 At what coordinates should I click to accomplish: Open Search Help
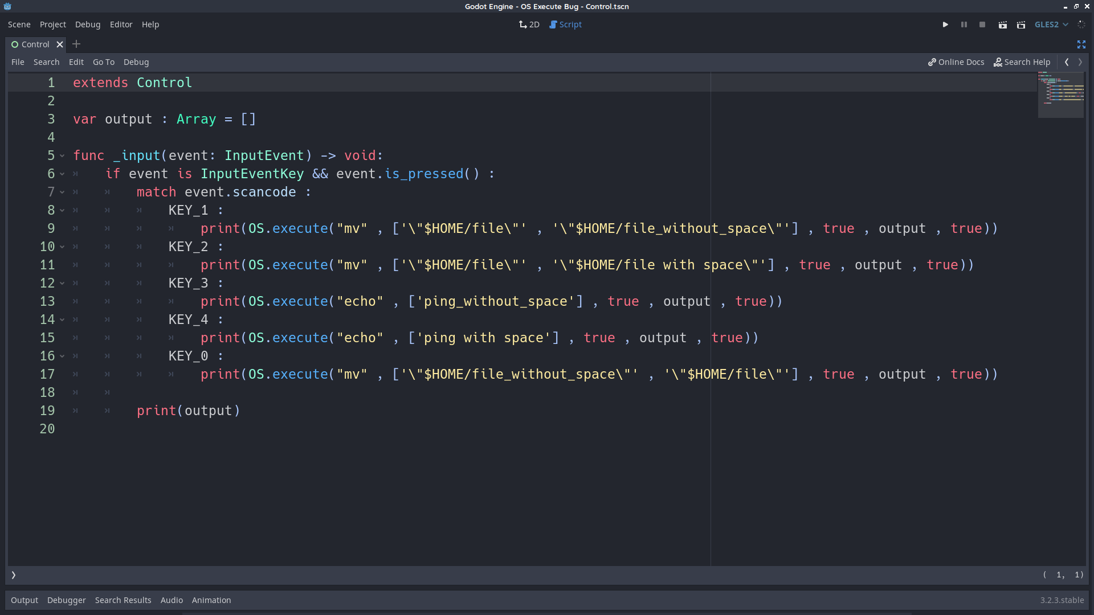coord(1022,62)
